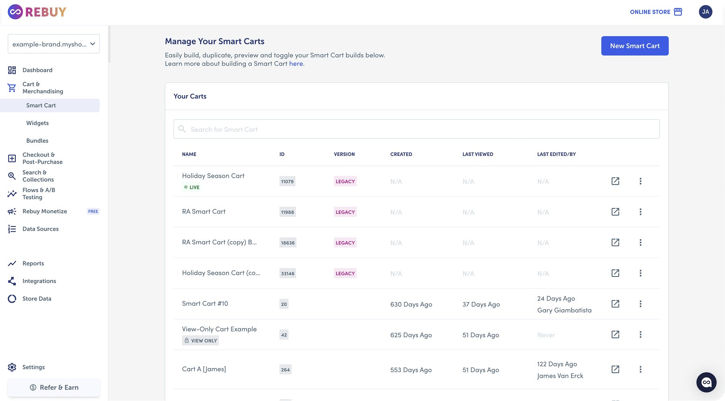Select the Rebuy Monetize megaphone icon
Viewport: 725px width, 401px height.
coord(12,211)
